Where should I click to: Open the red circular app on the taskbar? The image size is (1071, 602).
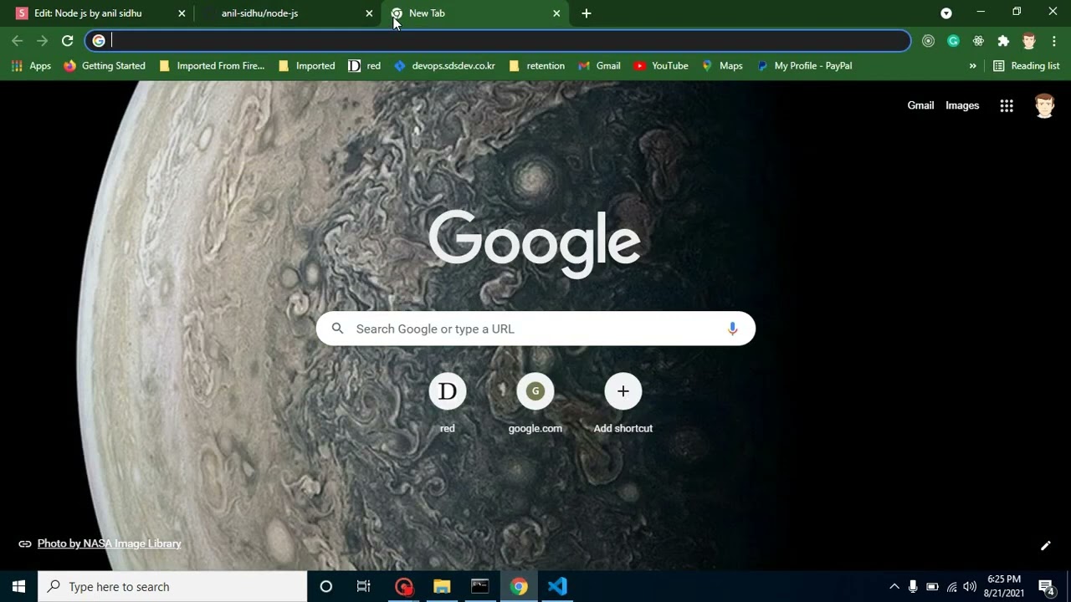404,587
